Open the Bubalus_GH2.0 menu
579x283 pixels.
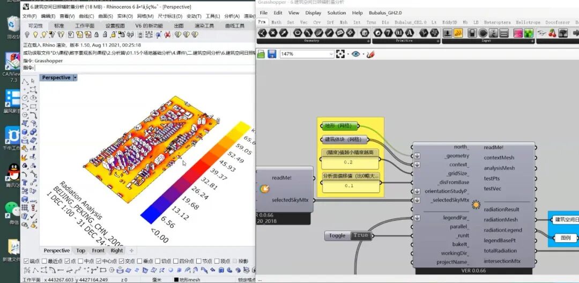tap(385, 12)
